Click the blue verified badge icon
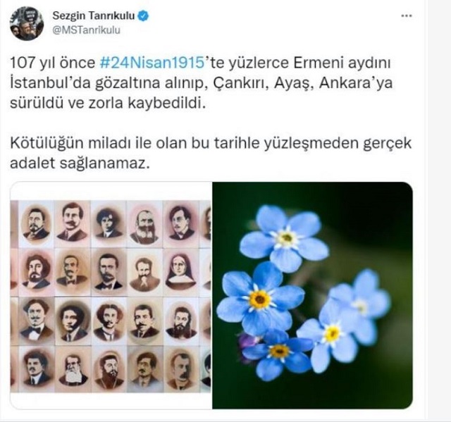451x422 pixels. coord(143,15)
